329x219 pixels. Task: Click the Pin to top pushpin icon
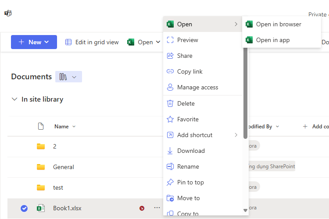[170, 182]
